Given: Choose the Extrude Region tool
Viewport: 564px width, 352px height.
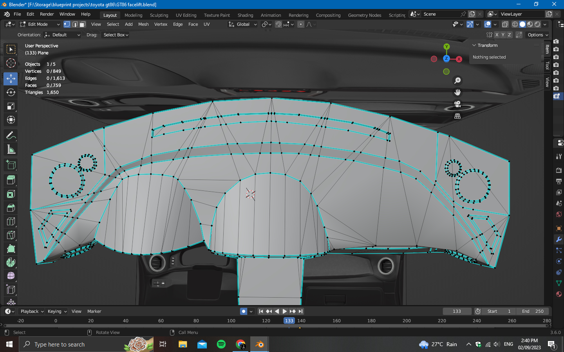Looking at the screenshot, I should point(11,180).
